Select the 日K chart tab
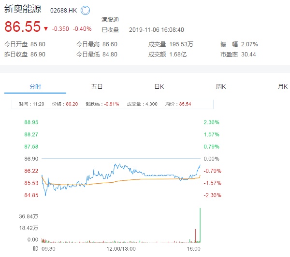The height and width of the screenshot is (257, 290). coord(159,87)
